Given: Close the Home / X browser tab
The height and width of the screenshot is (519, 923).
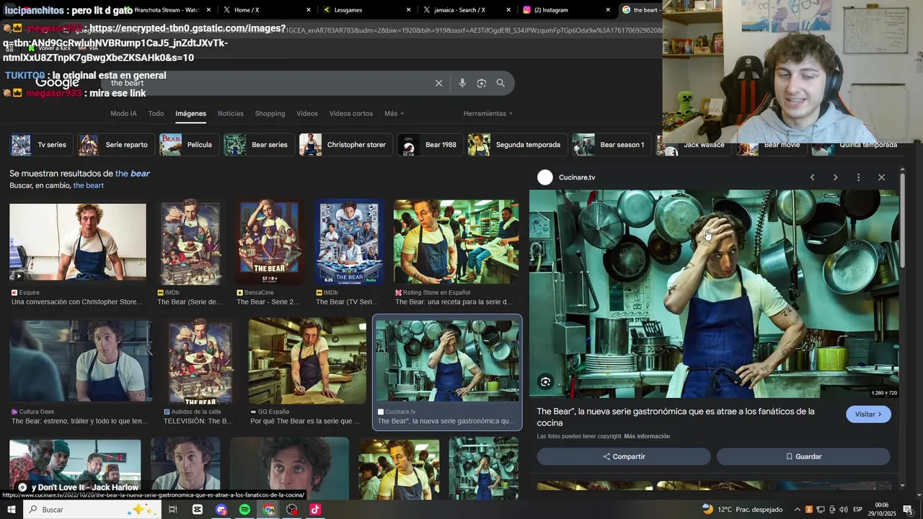Looking at the screenshot, I should click(309, 10).
